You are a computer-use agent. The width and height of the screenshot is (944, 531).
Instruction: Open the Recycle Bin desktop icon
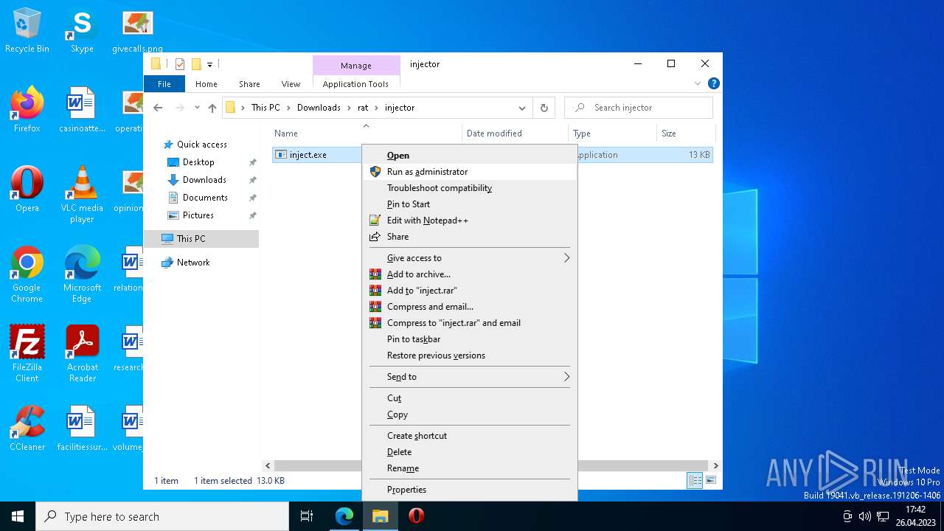click(27, 31)
